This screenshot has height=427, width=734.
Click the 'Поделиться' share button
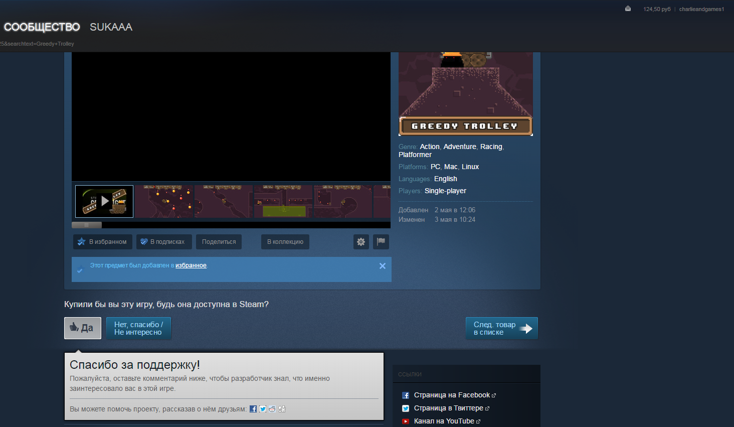coord(219,242)
